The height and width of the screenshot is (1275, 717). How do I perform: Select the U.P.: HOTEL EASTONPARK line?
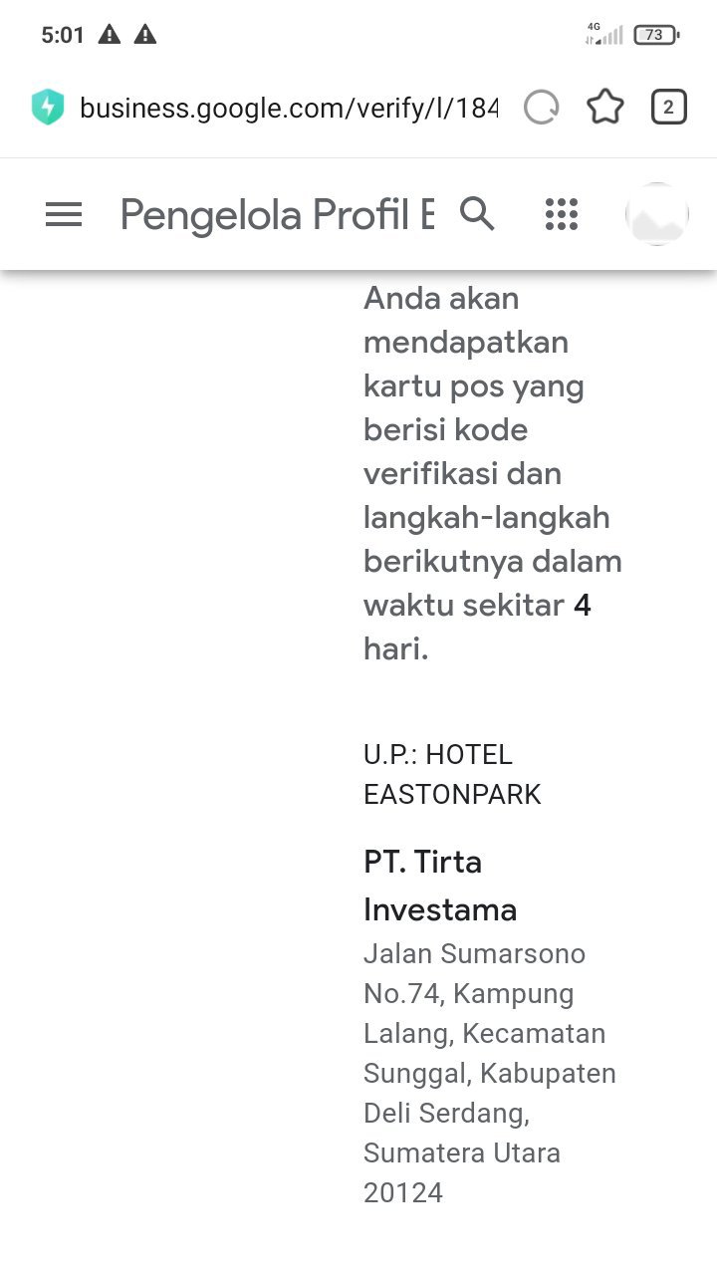click(452, 774)
